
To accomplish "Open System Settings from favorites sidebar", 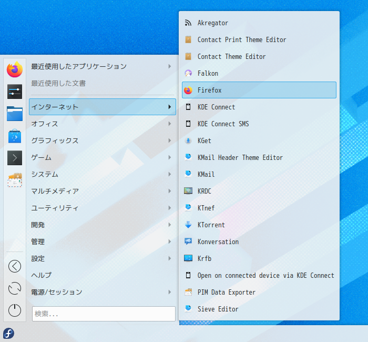I will point(15,92).
